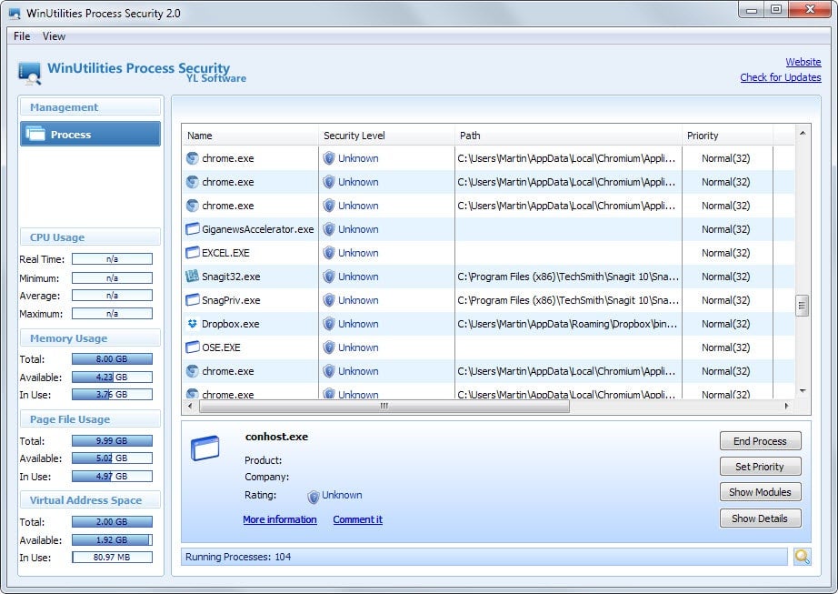This screenshot has width=838, height=594.
Task: Click the Show Modules button
Action: pyautogui.click(x=760, y=492)
